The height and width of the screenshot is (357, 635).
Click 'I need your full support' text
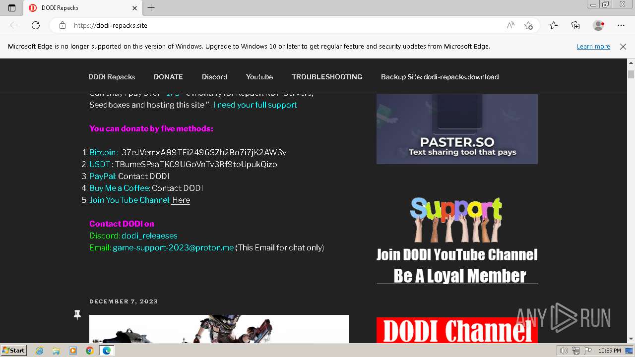(x=255, y=105)
